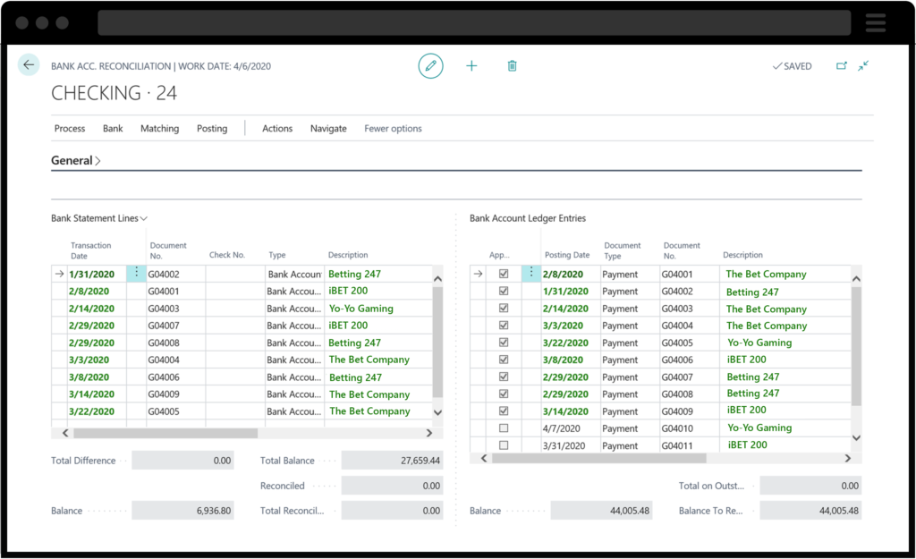916x559 pixels.
Task: Click the browser address bar
Action: click(x=474, y=22)
